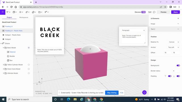Image resolution: width=182 pixels, height=102 pixels.
Task: Select the Ultimate Model radio button
Action: click(29, 73)
